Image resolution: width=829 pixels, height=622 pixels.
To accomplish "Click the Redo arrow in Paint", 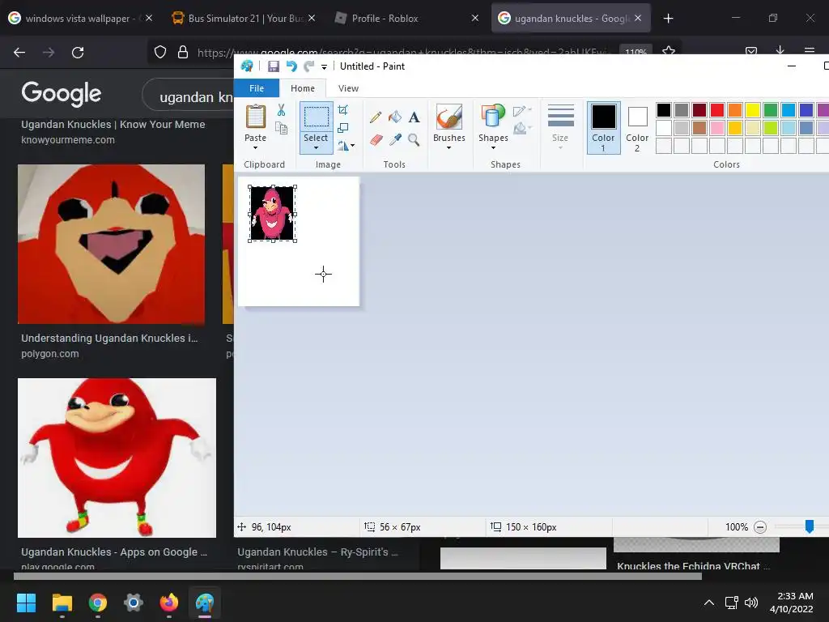I will pos(308,66).
